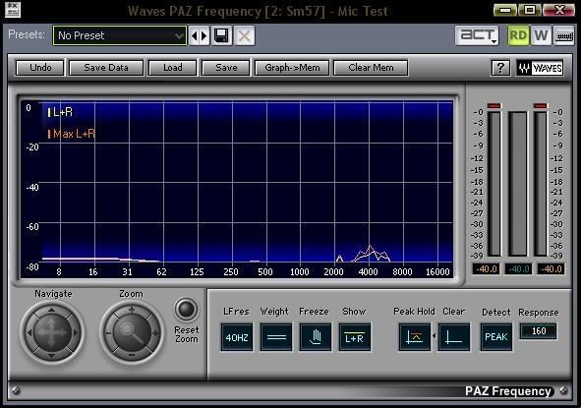581x408 pixels.
Task: Click the delete preset X icon
Action: [244, 36]
